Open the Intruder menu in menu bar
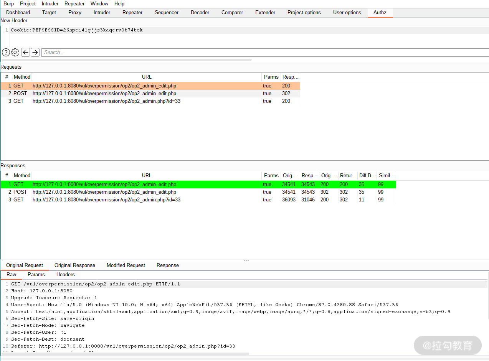 tap(50, 4)
